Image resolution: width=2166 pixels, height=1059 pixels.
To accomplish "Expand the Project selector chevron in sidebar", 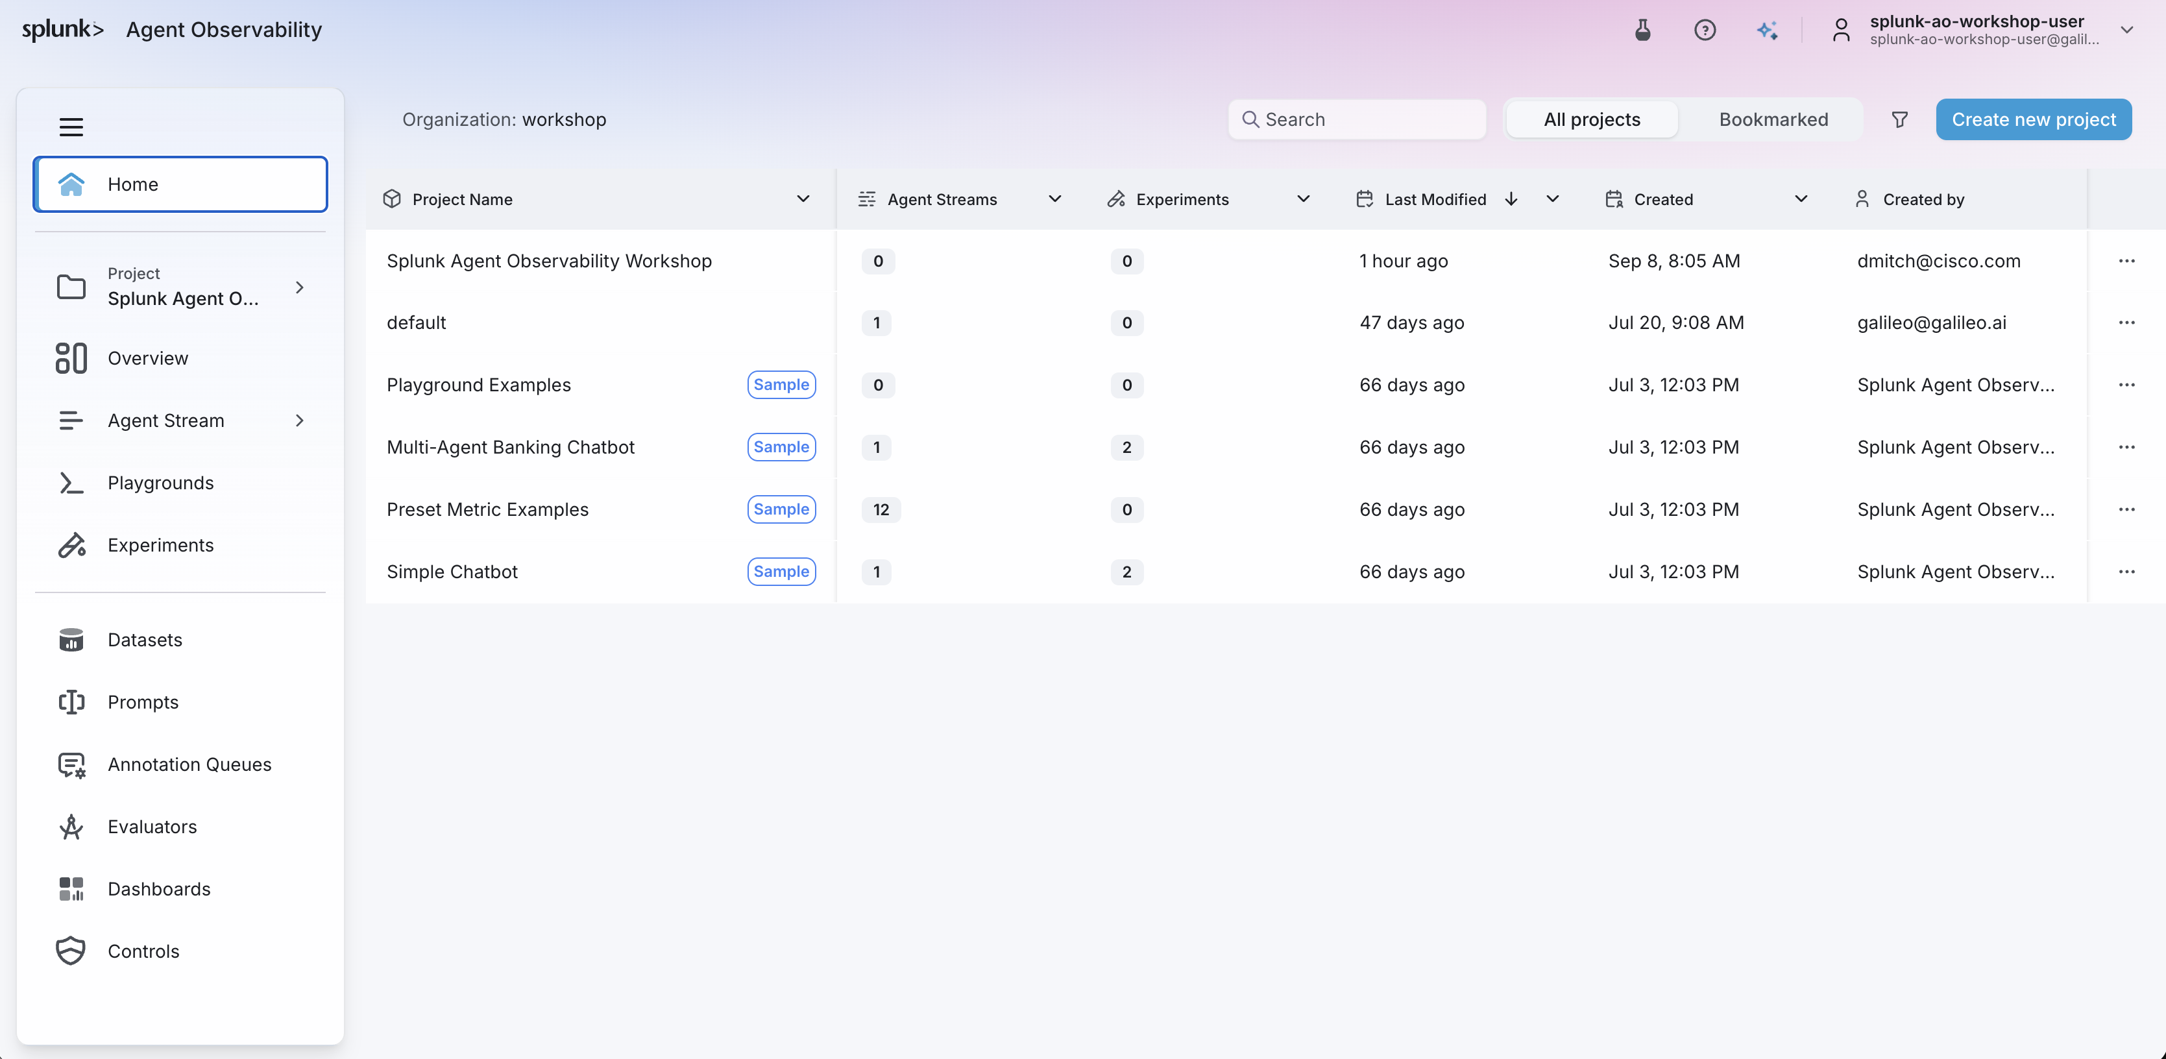I will click(x=299, y=287).
